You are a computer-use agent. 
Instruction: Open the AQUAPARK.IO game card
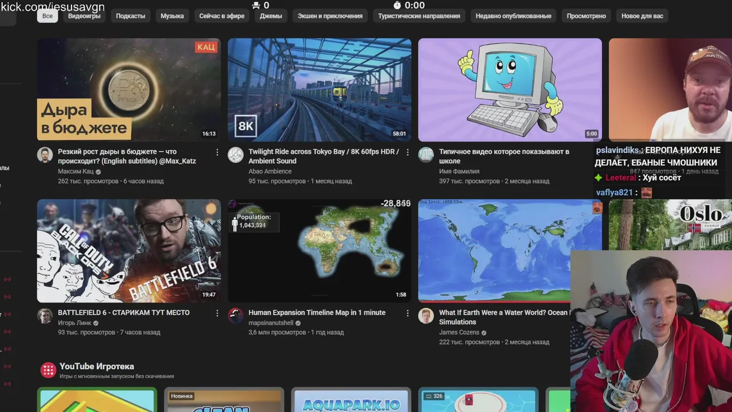351,400
